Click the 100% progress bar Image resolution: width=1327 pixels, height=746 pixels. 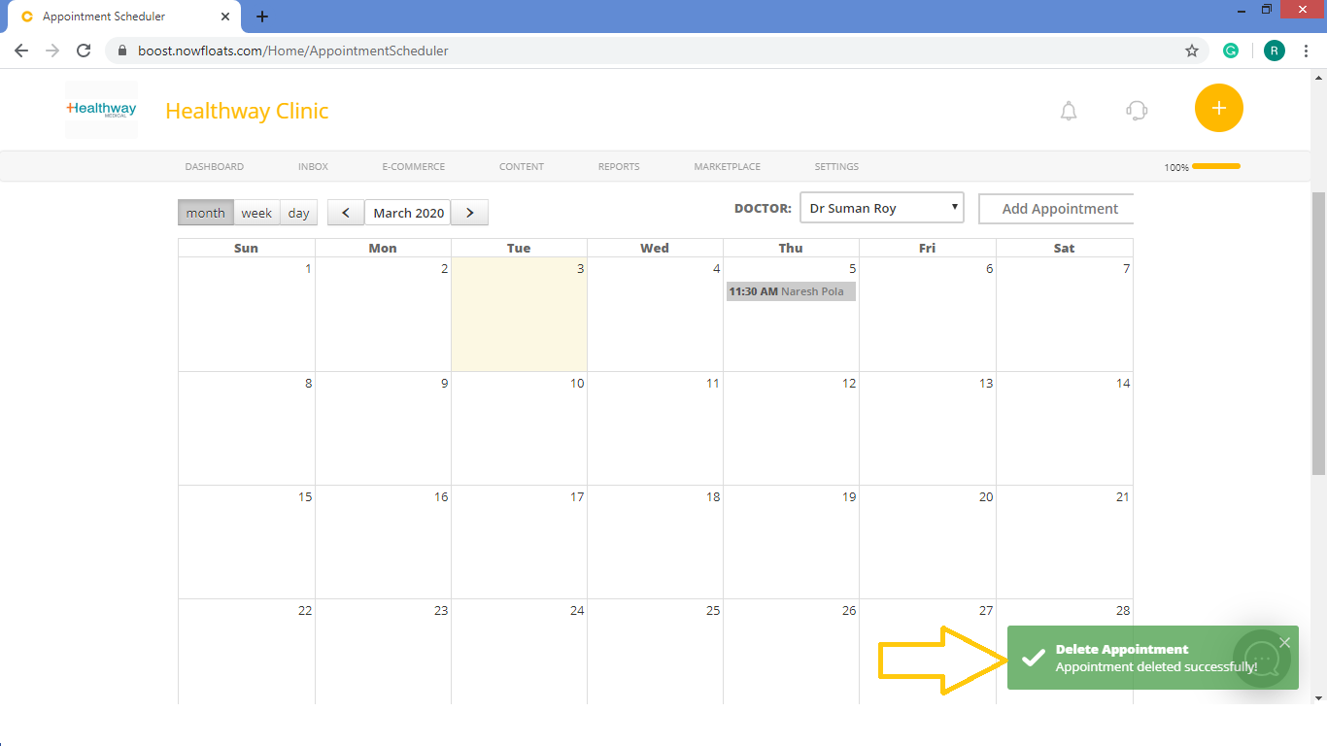[x=1215, y=166]
